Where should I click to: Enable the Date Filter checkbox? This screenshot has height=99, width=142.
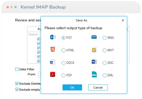[17, 69]
